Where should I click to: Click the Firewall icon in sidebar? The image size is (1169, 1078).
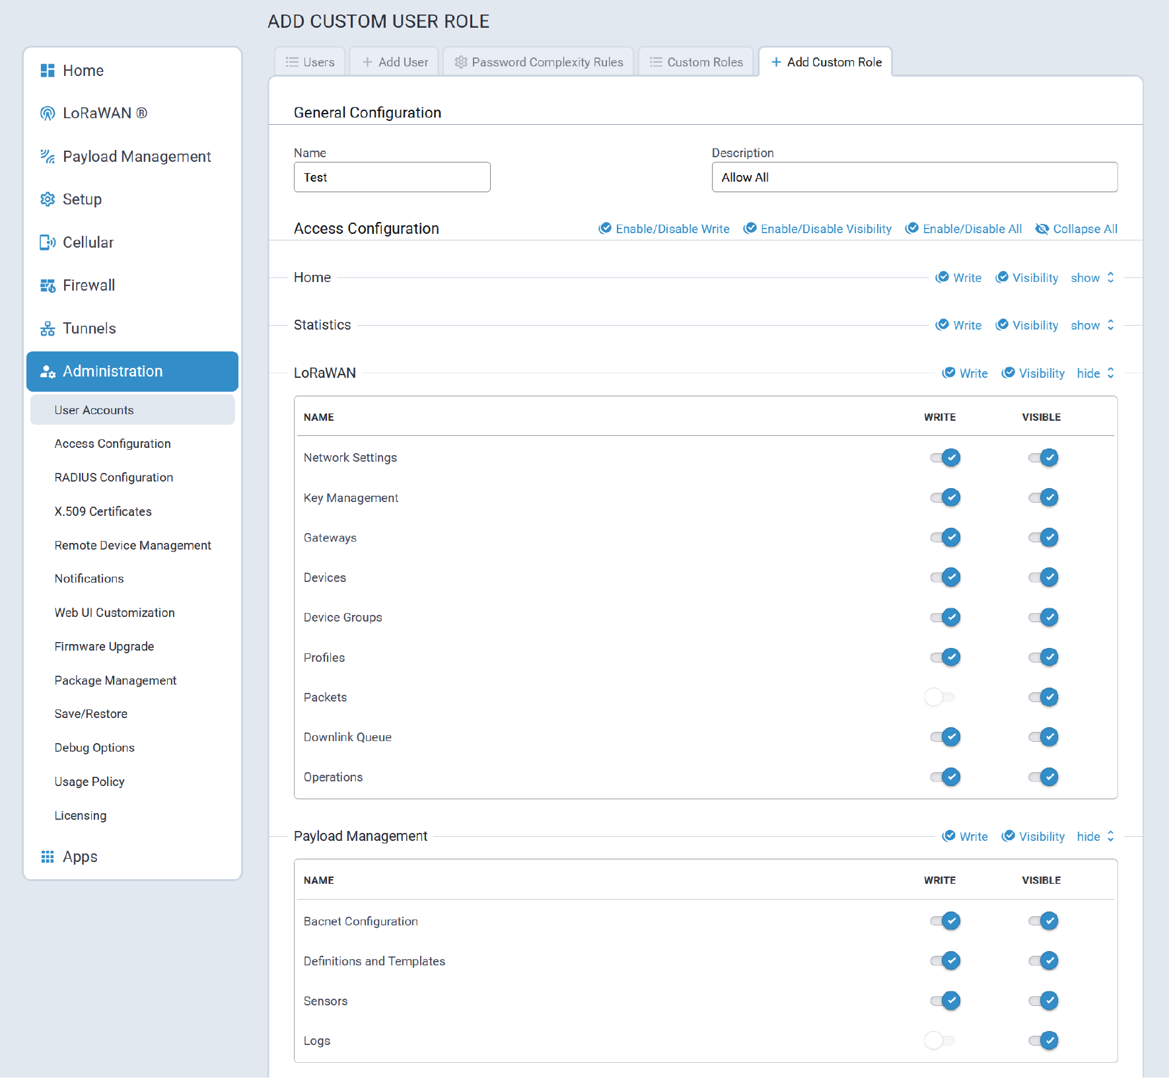[47, 285]
